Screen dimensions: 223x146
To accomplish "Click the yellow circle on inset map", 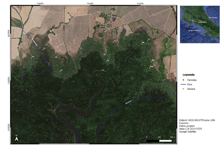I will [x=193, y=21].
